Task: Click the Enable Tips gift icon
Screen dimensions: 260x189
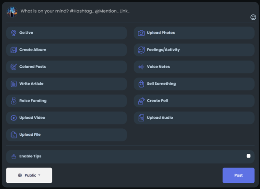Action: [x=14, y=156]
